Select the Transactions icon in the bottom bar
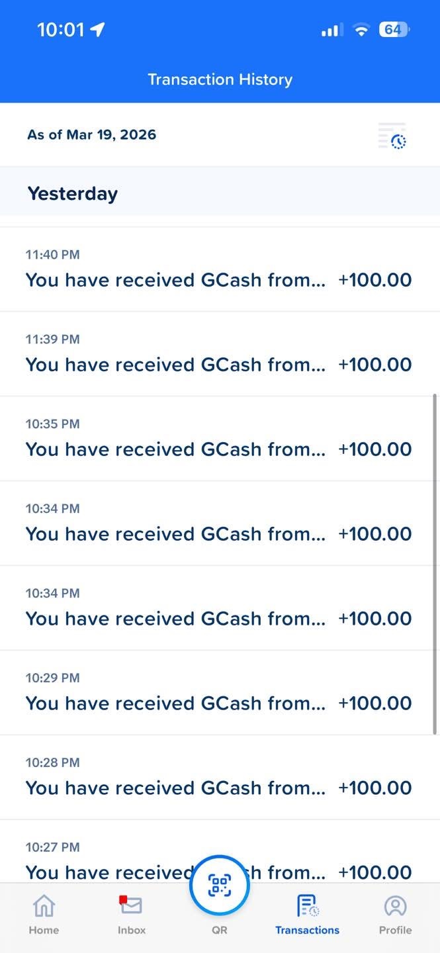The height and width of the screenshot is (953, 440). (307, 906)
